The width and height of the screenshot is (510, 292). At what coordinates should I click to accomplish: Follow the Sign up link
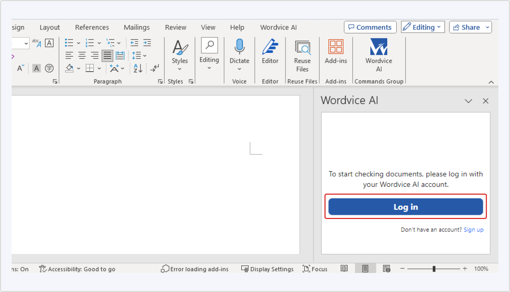tap(474, 230)
